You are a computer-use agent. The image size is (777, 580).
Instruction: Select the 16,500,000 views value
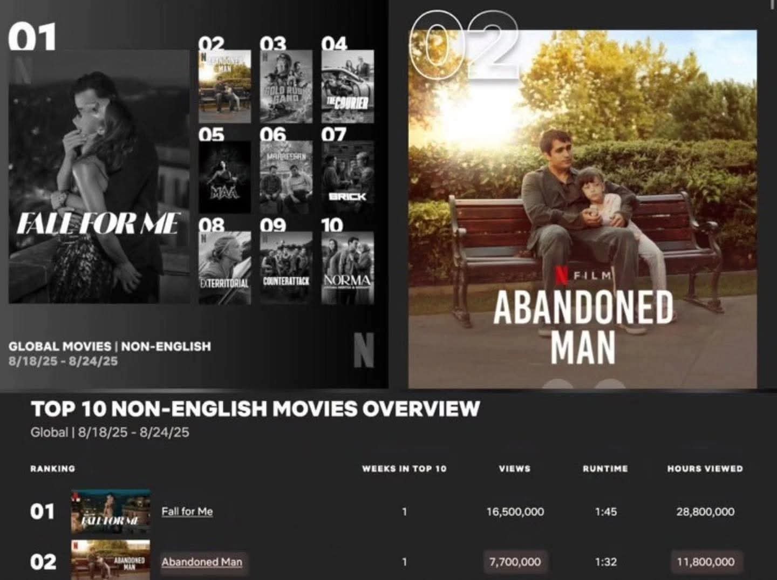pyautogui.click(x=515, y=511)
